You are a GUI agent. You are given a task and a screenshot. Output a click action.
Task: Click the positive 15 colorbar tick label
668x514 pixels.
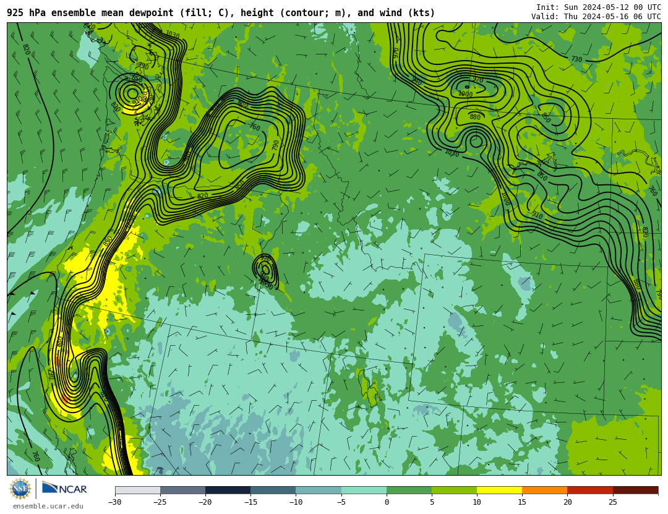coord(522,502)
